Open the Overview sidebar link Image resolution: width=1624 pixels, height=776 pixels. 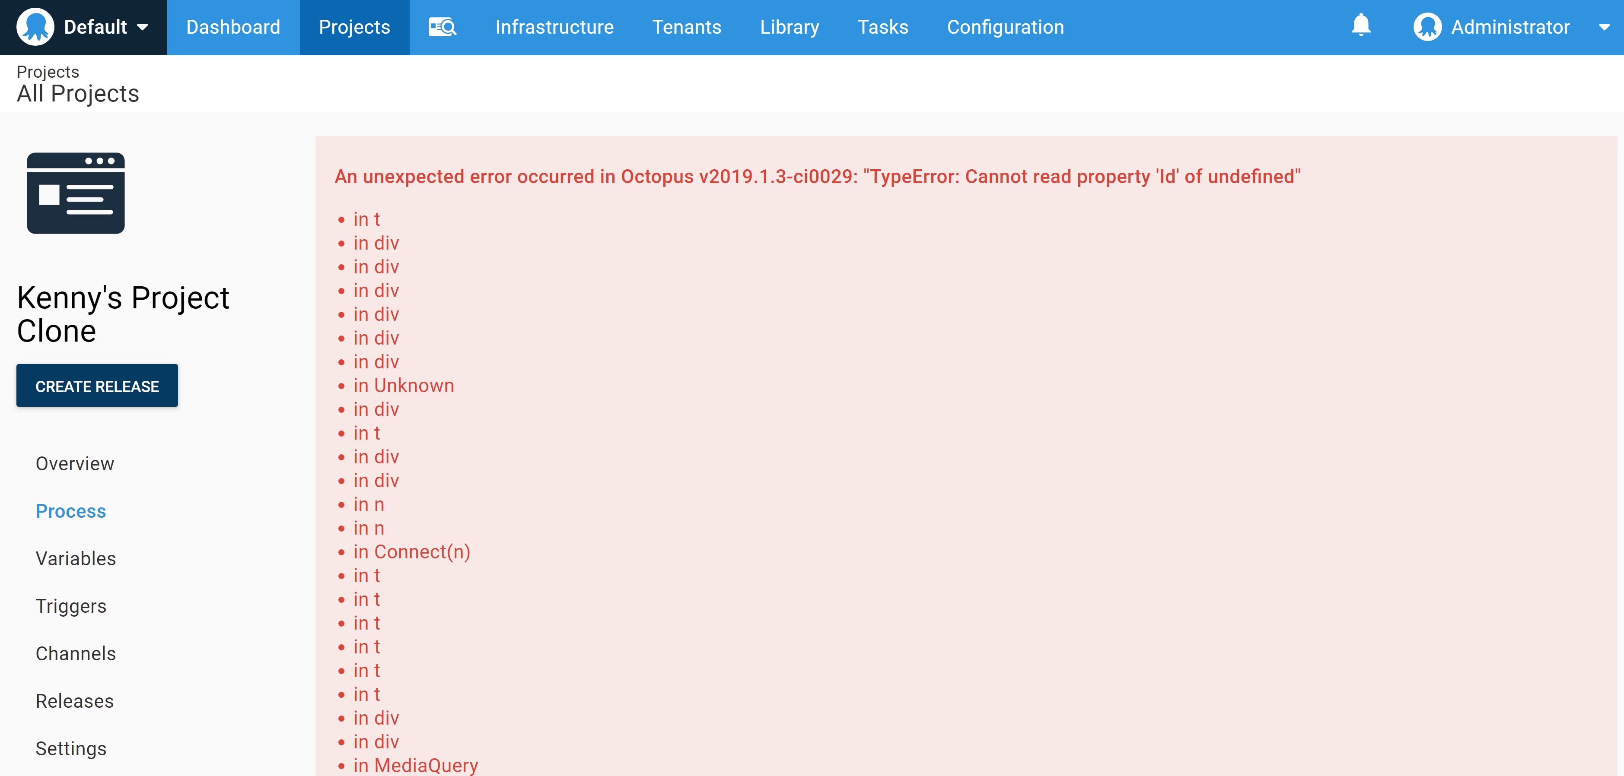coord(74,464)
